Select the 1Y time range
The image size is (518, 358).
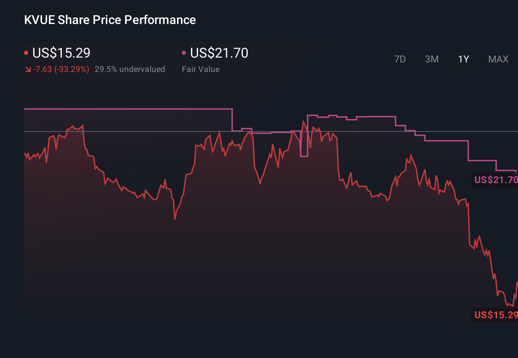463,59
